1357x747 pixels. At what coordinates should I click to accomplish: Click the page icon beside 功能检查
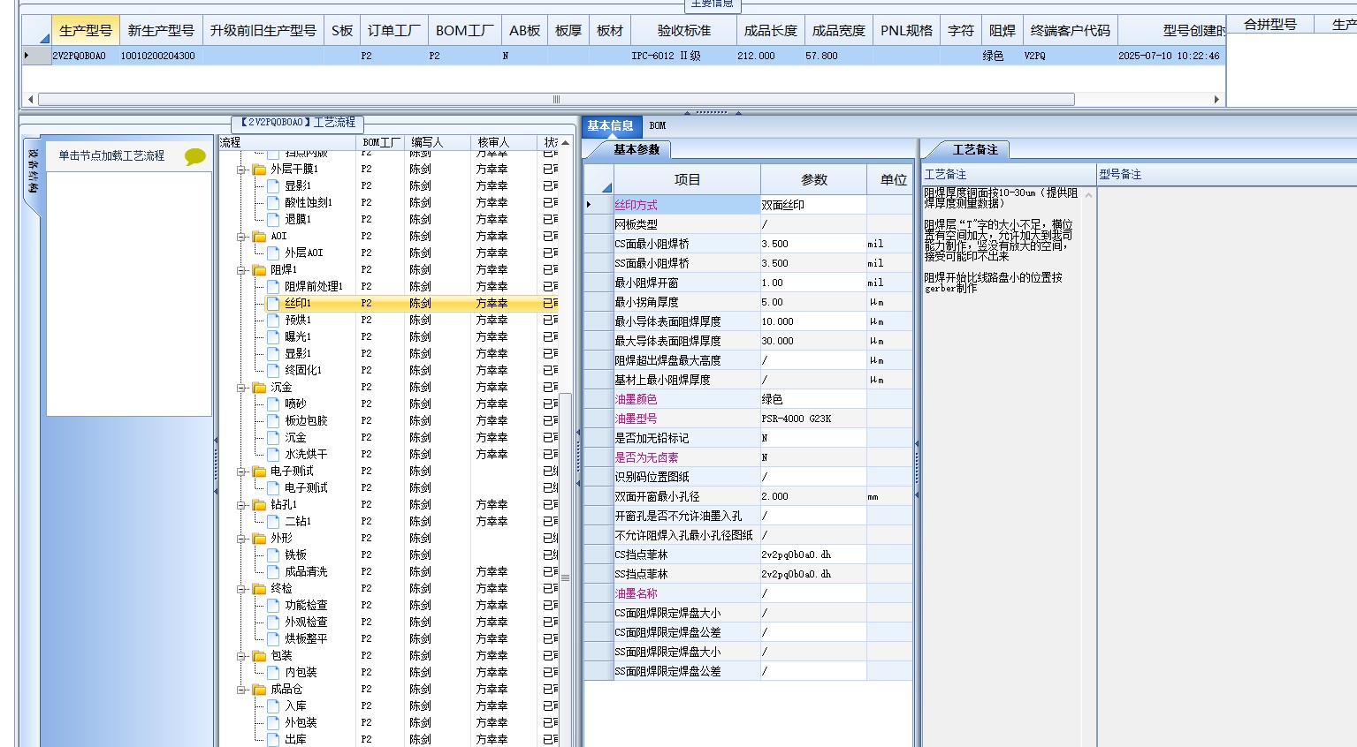(273, 605)
